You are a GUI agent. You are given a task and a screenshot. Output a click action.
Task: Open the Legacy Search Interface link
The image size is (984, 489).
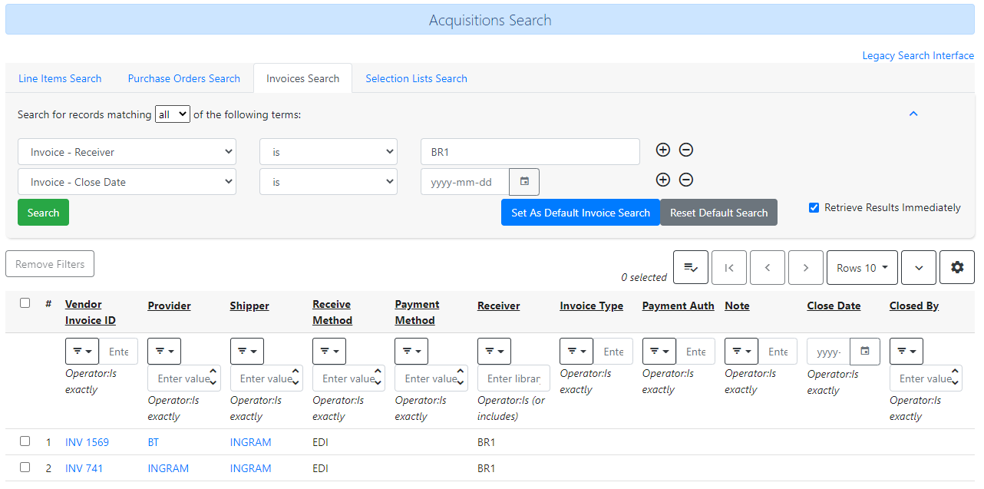[x=918, y=55]
